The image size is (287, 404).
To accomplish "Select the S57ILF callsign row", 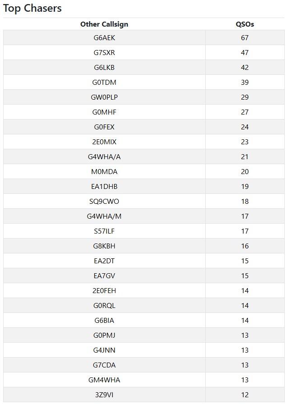I will [104, 231].
